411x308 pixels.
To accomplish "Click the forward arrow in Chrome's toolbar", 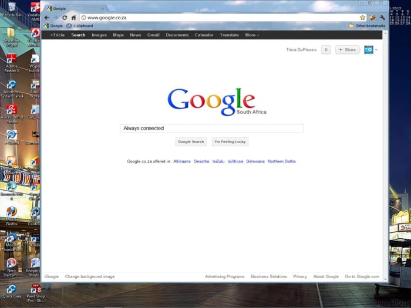I will point(56,18).
